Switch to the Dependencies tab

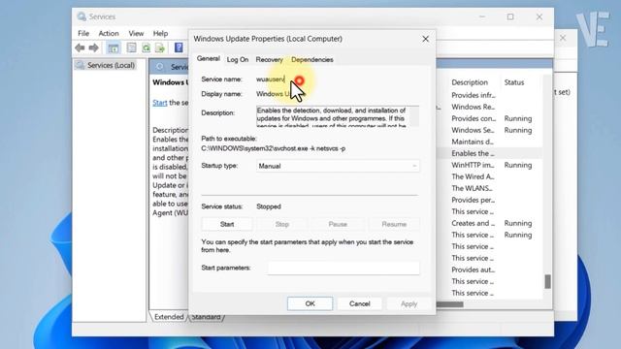[x=312, y=59]
